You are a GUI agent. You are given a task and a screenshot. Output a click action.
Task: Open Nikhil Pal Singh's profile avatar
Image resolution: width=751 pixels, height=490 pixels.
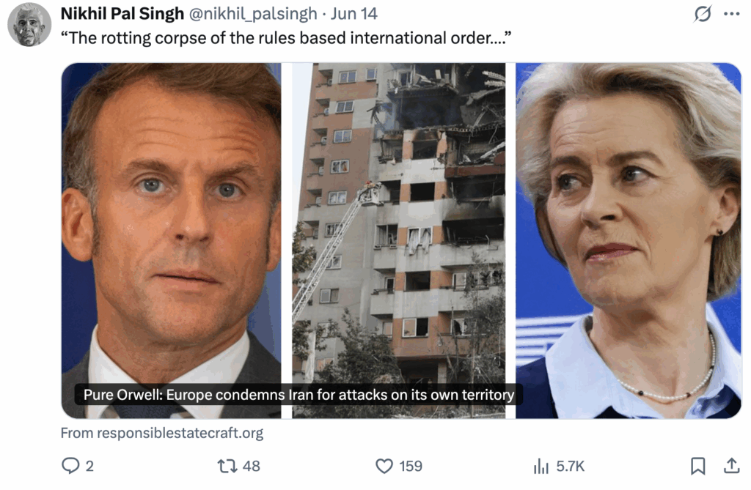tap(29, 25)
